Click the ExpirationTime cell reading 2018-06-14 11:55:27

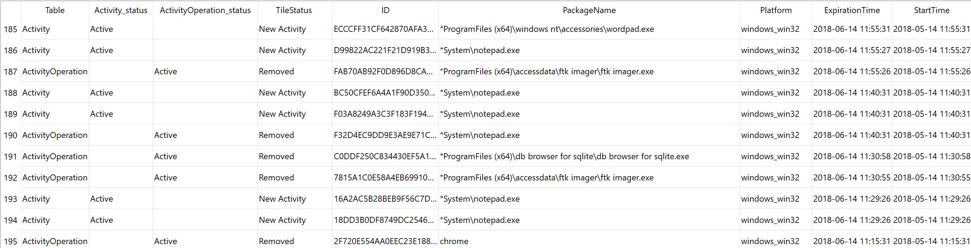coord(851,51)
